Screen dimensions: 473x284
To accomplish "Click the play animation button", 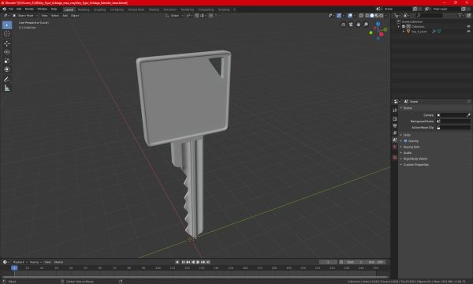I will [x=198, y=262].
